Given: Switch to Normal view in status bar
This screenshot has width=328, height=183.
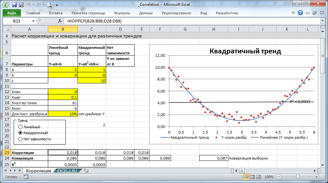Looking at the screenshot, I should [x=246, y=177].
